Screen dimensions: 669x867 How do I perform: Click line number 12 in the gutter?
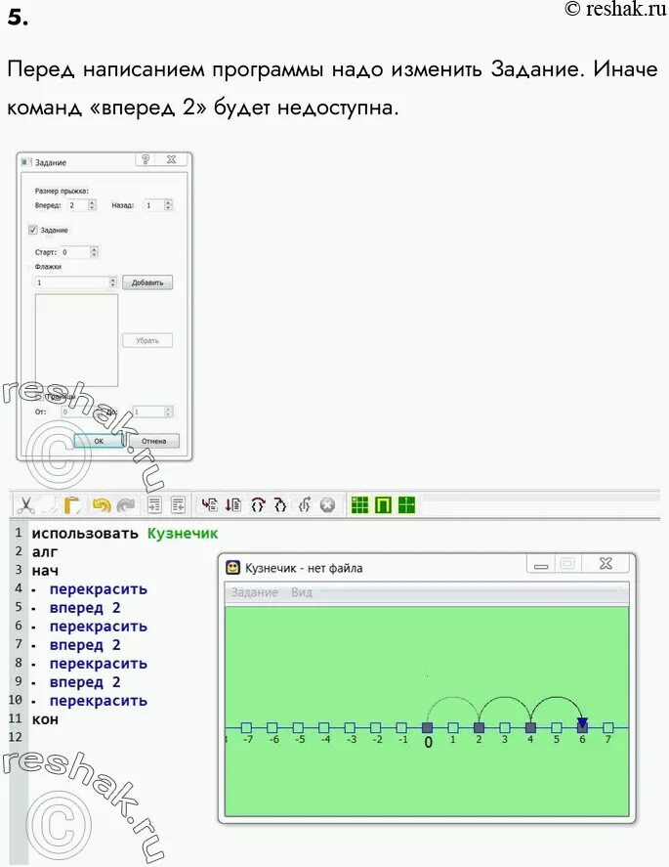click(x=16, y=737)
